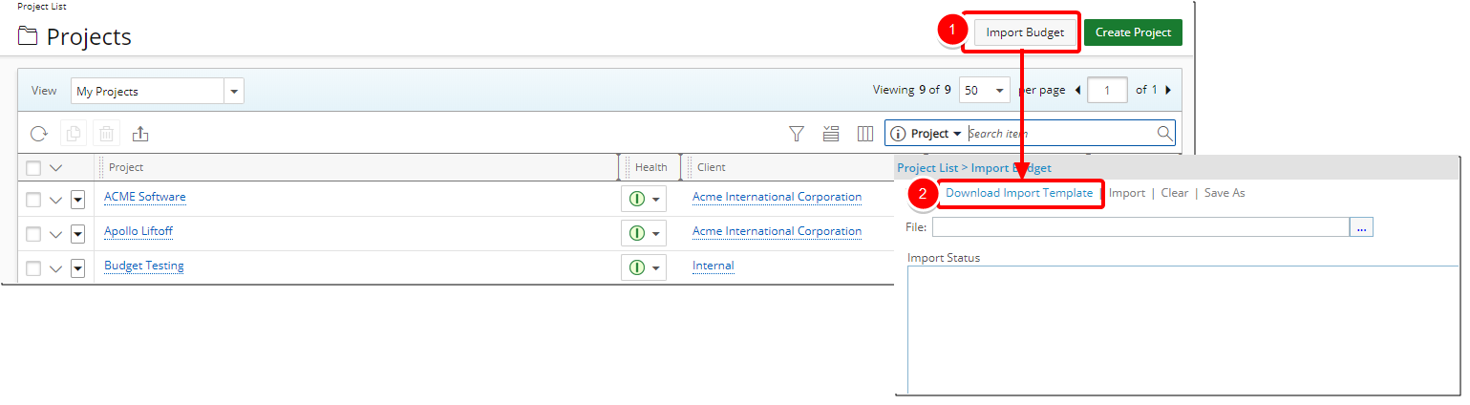Open the My Projects view dropdown
Screen dimensions: 1470x405
[x=234, y=92]
